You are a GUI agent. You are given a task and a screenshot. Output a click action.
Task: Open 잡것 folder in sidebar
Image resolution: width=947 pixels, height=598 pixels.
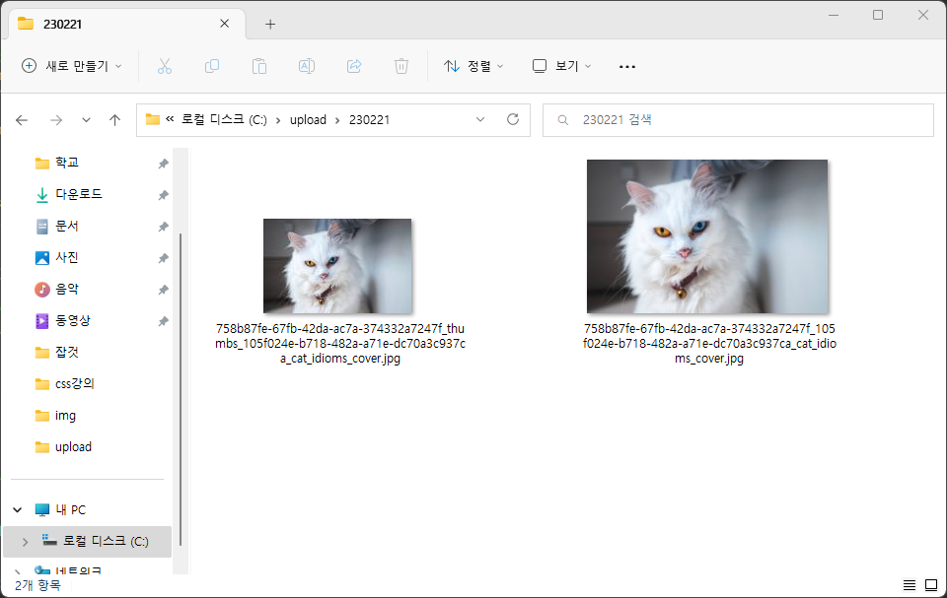click(x=66, y=352)
